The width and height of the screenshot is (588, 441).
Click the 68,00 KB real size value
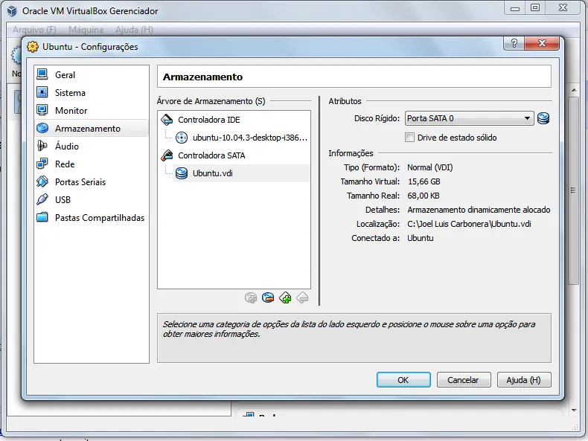coord(424,196)
